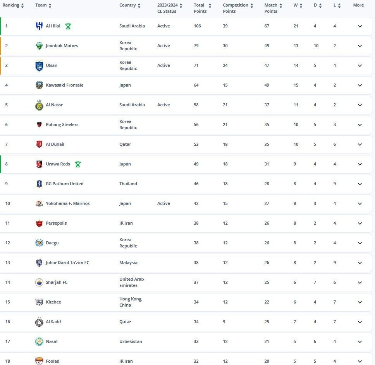This screenshot has width=375, height=365.
Task: Click the Al Hilal club crest
Action: point(39,26)
